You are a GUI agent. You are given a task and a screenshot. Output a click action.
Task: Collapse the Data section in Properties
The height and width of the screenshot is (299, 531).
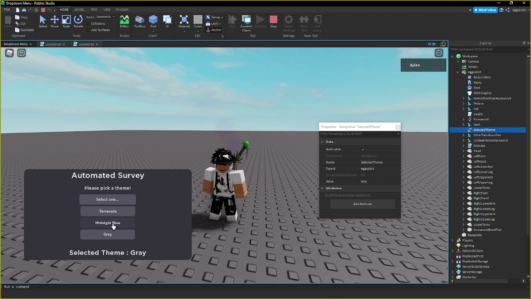pyautogui.click(x=322, y=142)
